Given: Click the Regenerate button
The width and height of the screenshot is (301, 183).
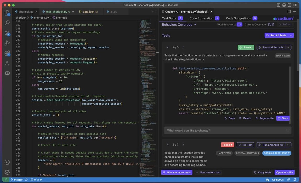Looking at the screenshot, I should tap(264, 118).
